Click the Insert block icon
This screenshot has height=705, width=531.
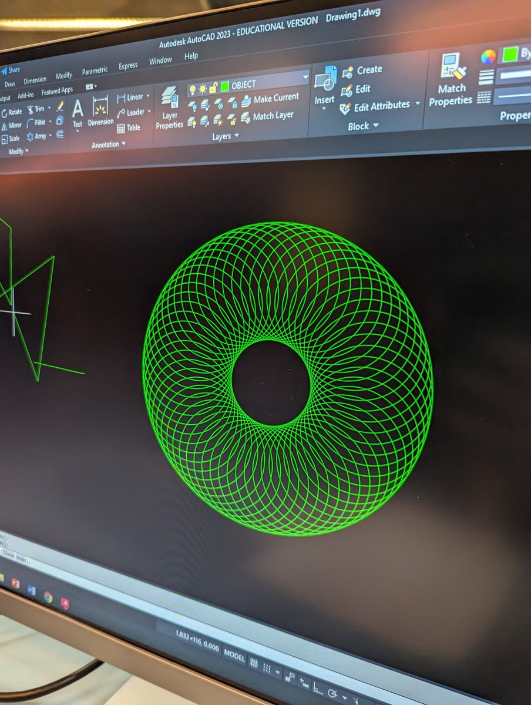pyautogui.click(x=325, y=78)
